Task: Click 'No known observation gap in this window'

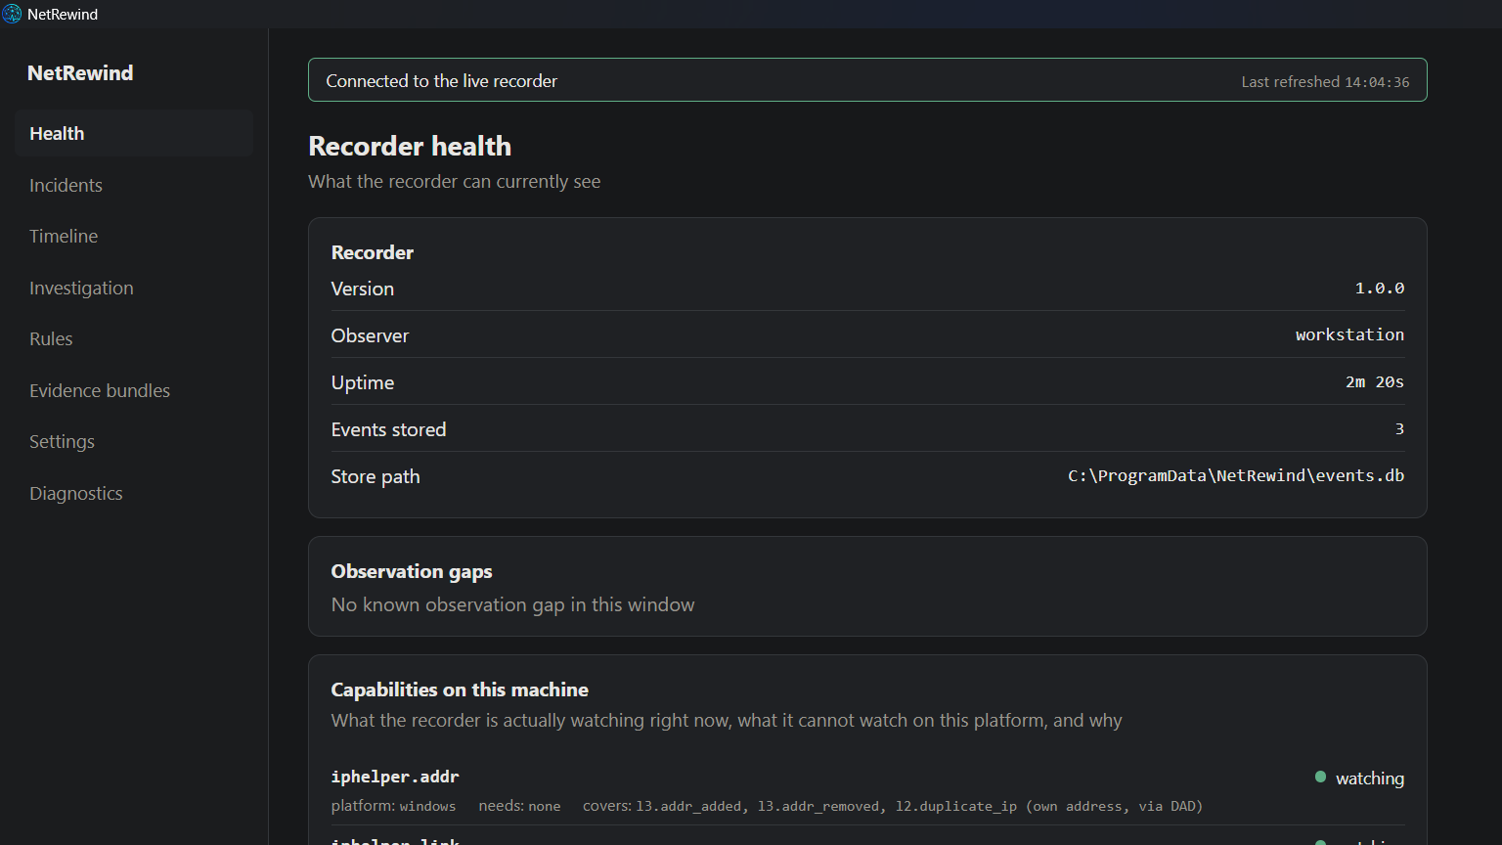Action: coord(512,604)
